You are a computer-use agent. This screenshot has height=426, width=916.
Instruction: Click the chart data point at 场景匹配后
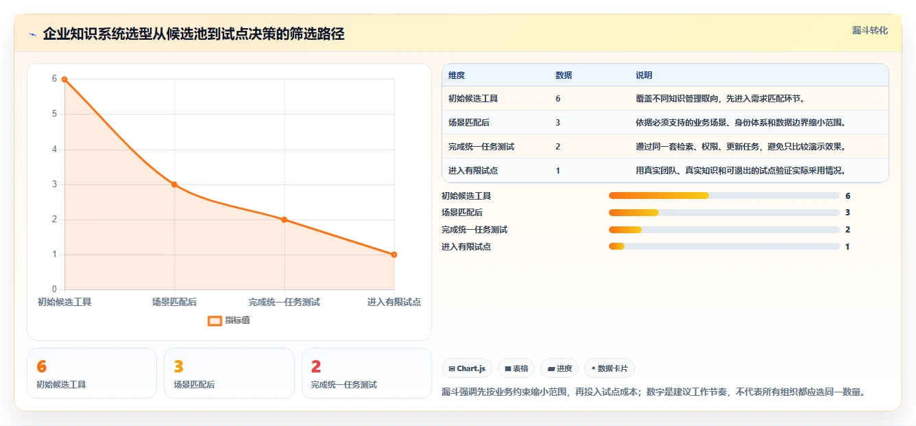click(x=174, y=185)
